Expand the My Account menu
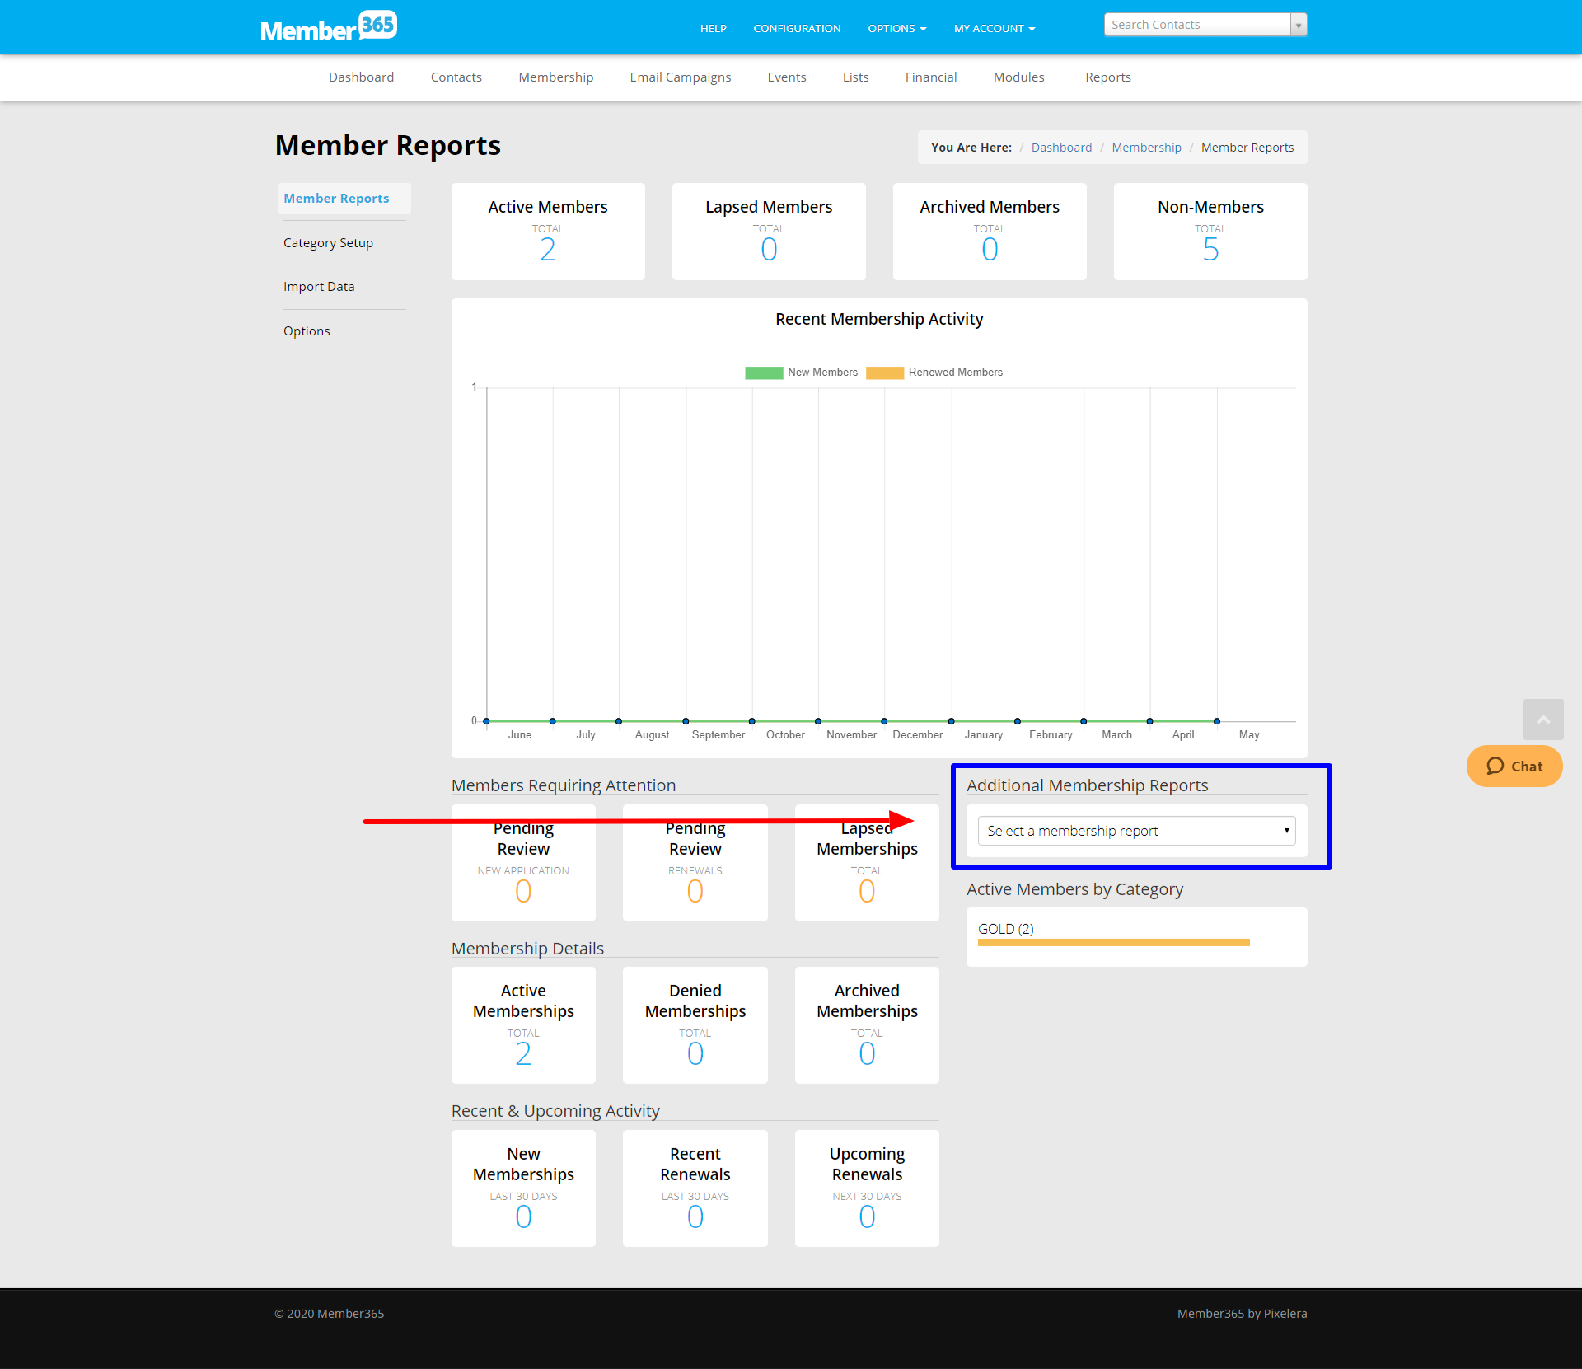Viewport: 1582px width, 1369px height. coord(994,29)
